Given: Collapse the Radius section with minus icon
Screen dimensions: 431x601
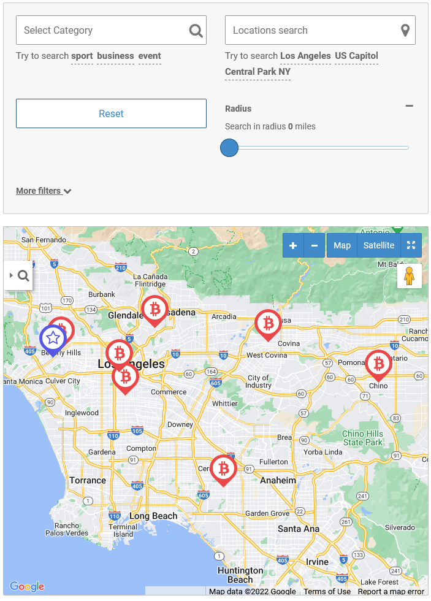Looking at the screenshot, I should (409, 105).
